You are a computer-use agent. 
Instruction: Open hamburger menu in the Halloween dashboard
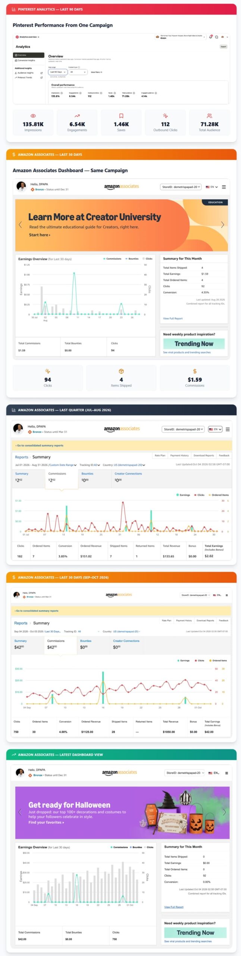tap(226, 773)
